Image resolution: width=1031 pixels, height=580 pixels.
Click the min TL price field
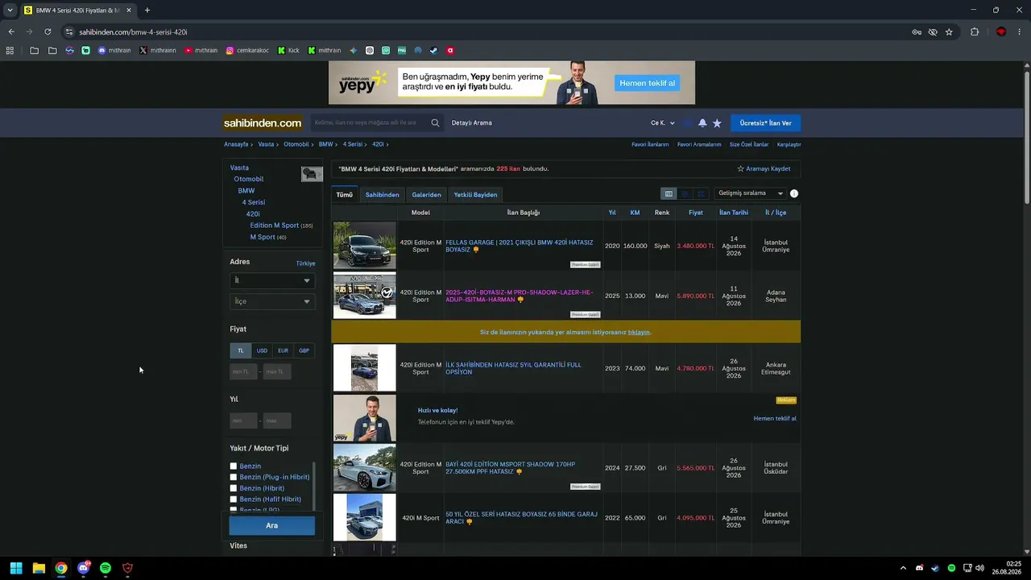243,371
